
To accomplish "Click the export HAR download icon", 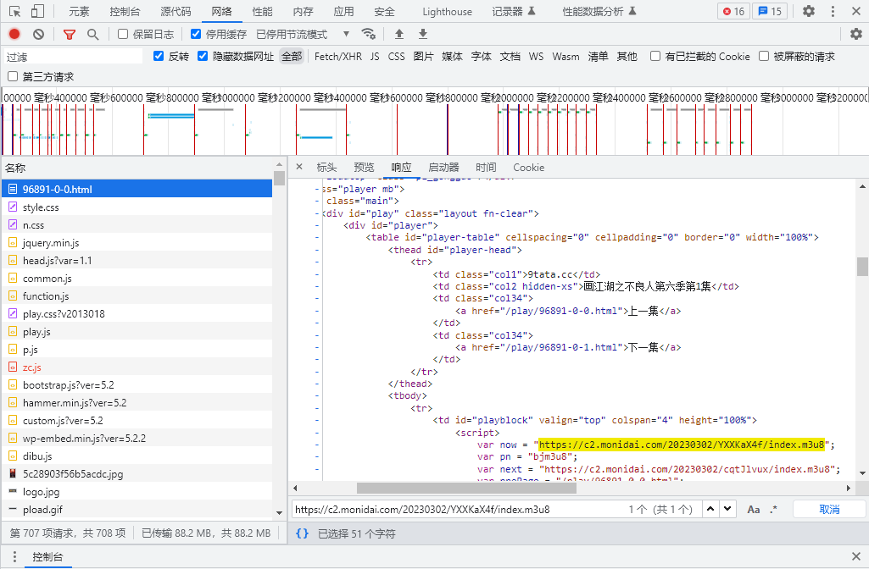I will point(423,34).
